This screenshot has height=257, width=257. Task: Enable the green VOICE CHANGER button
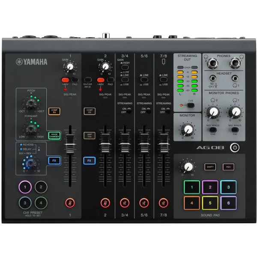click(54, 135)
